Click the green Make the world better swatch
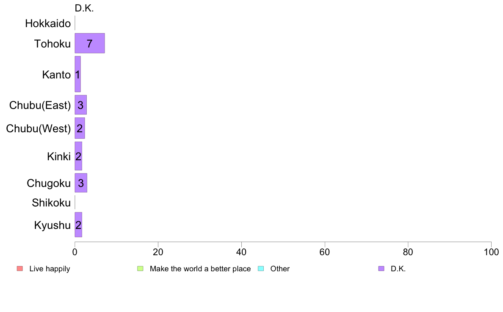Screen dimensions: 503x312 click(141, 268)
